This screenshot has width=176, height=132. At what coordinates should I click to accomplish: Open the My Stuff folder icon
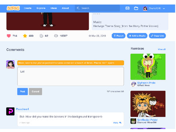point(136,8)
